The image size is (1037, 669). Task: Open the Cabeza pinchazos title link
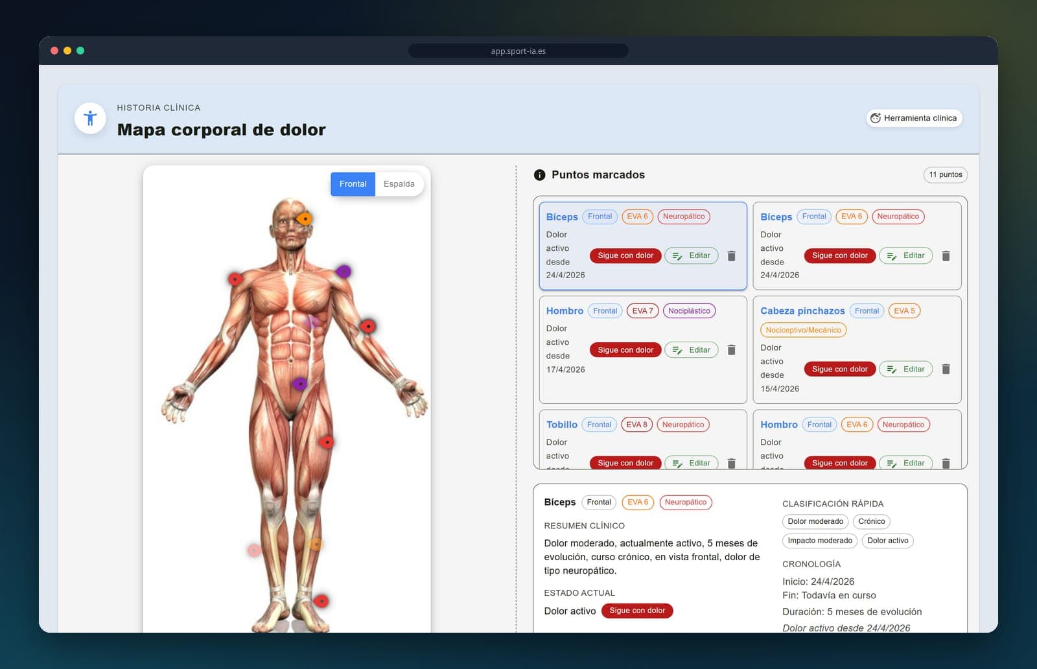[x=802, y=311]
